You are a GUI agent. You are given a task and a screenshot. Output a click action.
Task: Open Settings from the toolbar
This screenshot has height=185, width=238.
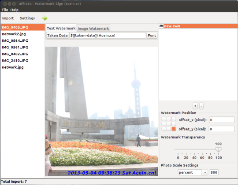27,18
